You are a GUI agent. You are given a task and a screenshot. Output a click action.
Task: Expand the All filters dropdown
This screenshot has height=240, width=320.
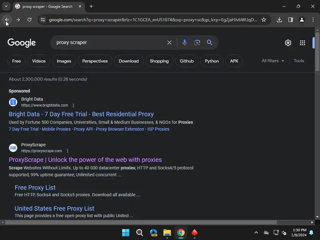click(x=273, y=61)
